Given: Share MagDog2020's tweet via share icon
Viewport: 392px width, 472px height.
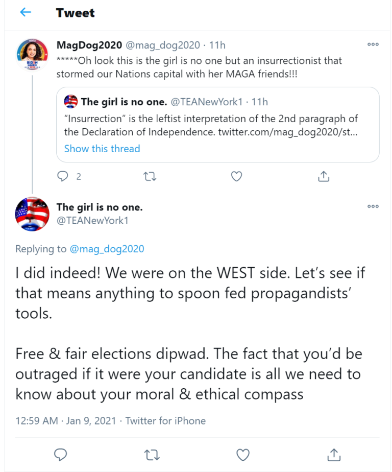Looking at the screenshot, I should [324, 176].
